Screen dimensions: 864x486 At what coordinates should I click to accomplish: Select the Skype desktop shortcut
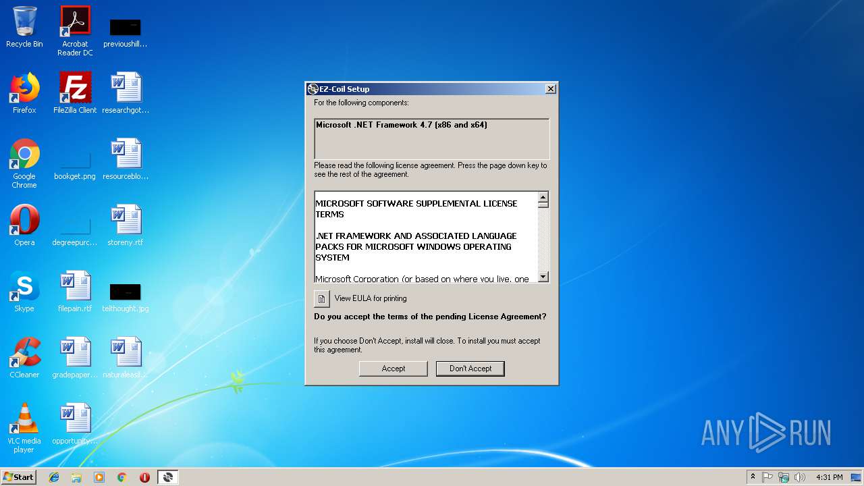pyautogui.click(x=24, y=292)
